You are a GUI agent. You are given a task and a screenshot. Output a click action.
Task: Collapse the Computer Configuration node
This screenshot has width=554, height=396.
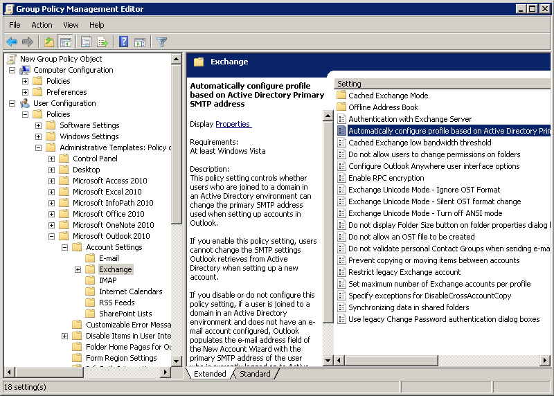pos(12,71)
